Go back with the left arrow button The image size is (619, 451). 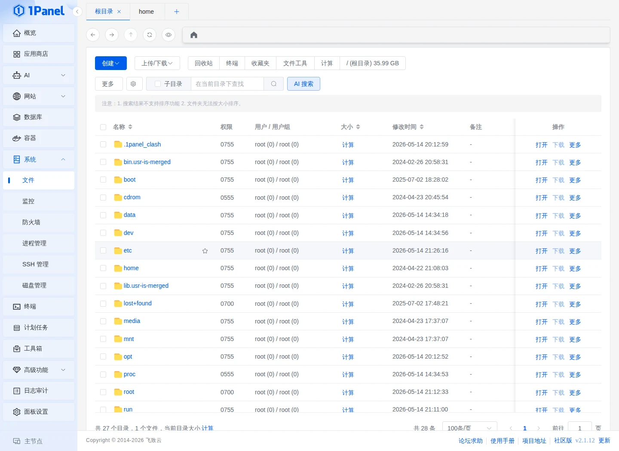[x=93, y=35]
